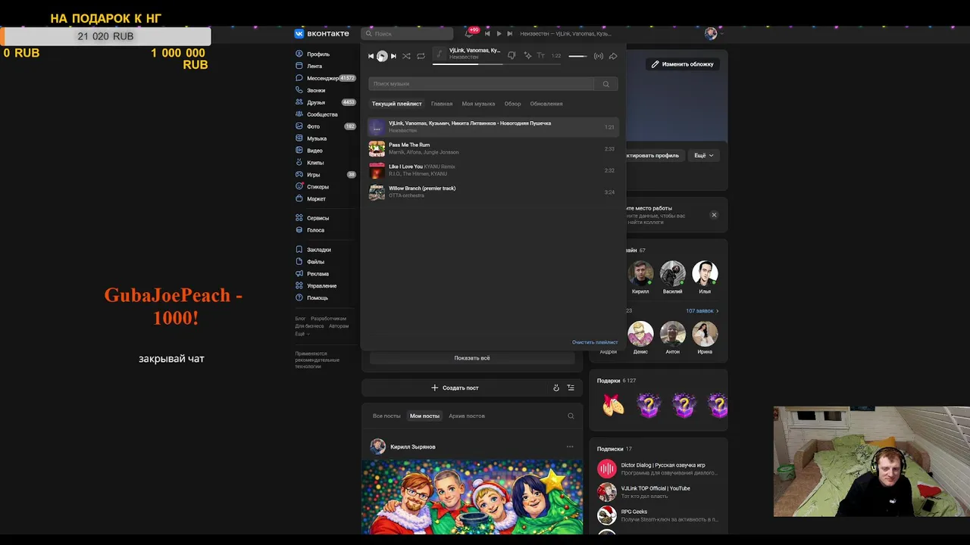Click the notifications bell with +99 badge
Viewport: 970px width, 545px height.
point(470,33)
